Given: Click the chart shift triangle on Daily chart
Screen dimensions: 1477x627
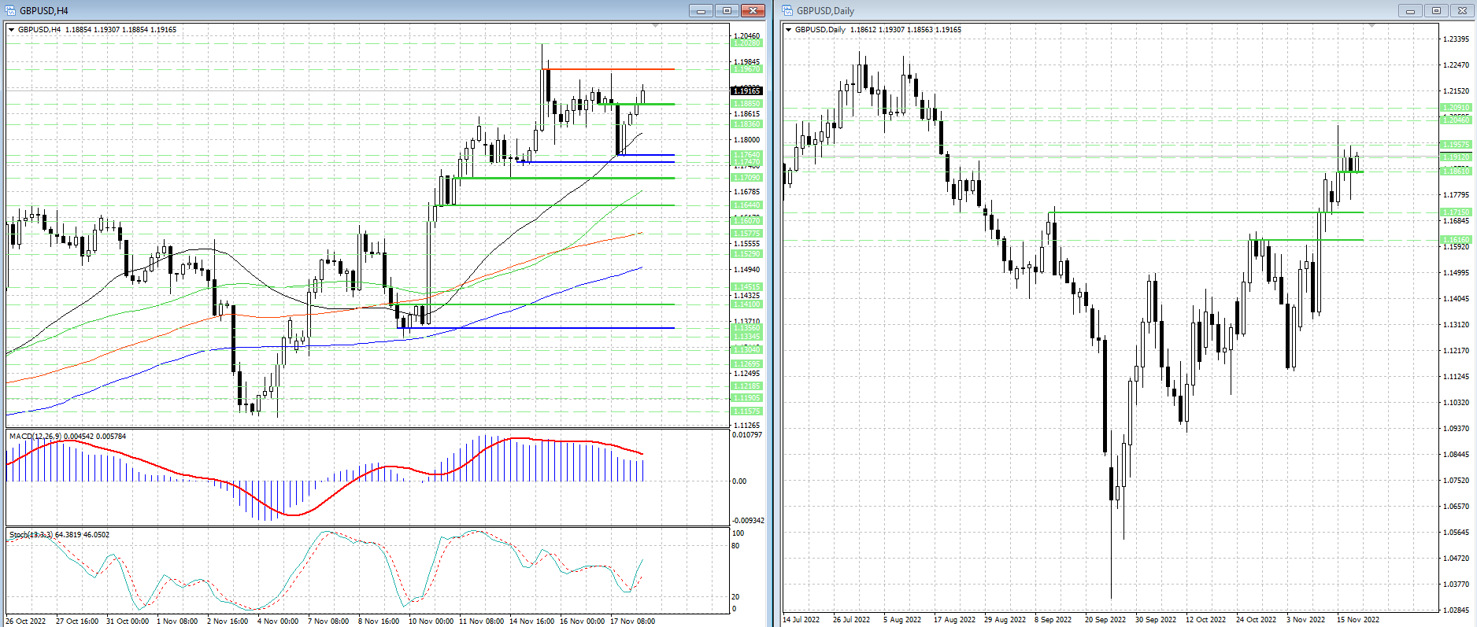Looking at the screenshot, I should coord(1372,26).
